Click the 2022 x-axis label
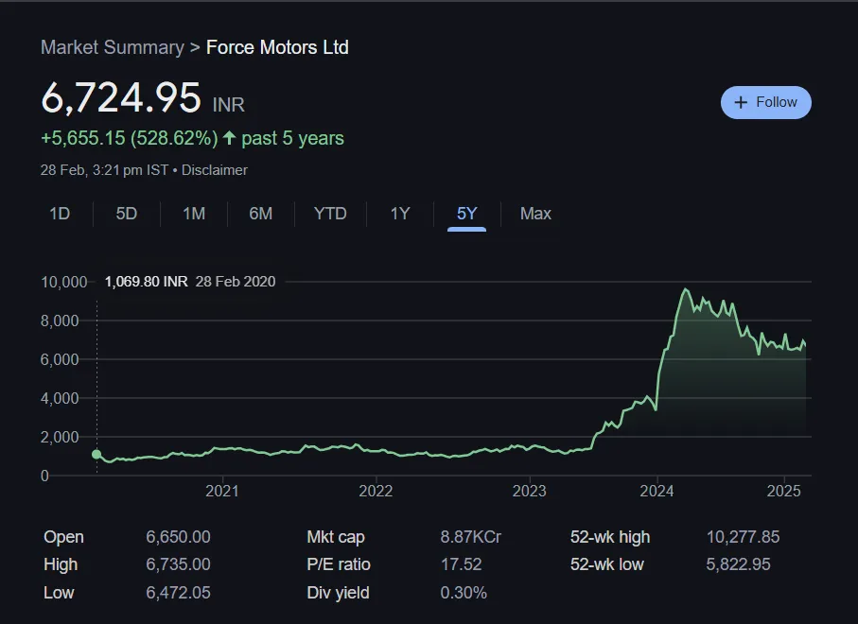The image size is (858, 624). click(376, 491)
